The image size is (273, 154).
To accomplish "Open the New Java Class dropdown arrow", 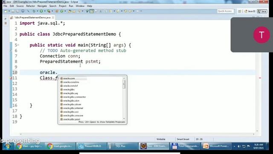I will (x=65, y=11).
